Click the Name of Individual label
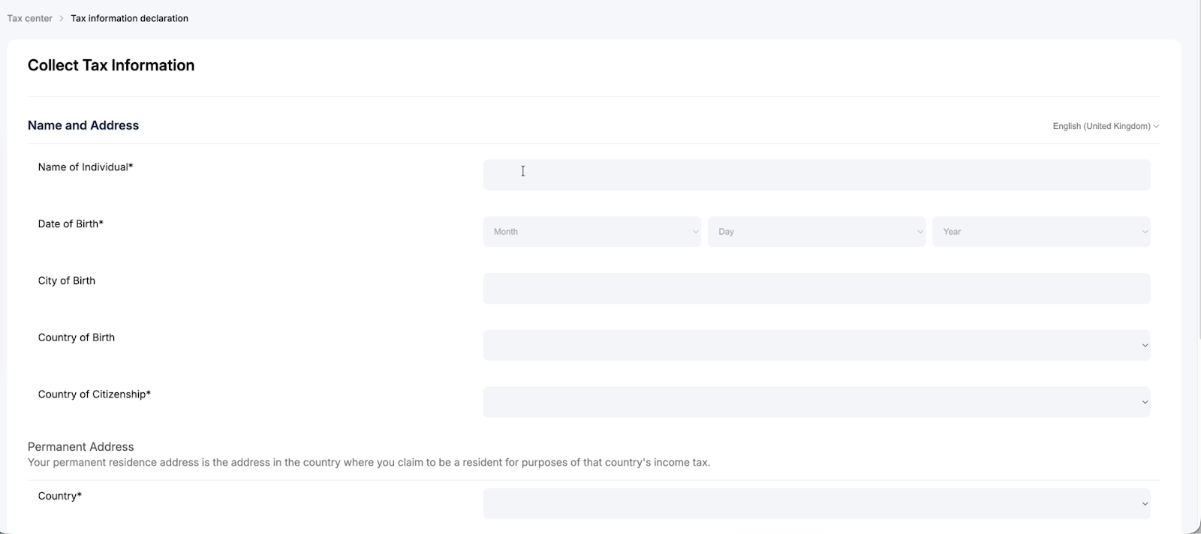Image resolution: width=1201 pixels, height=534 pixels. (x=86, y=167)
